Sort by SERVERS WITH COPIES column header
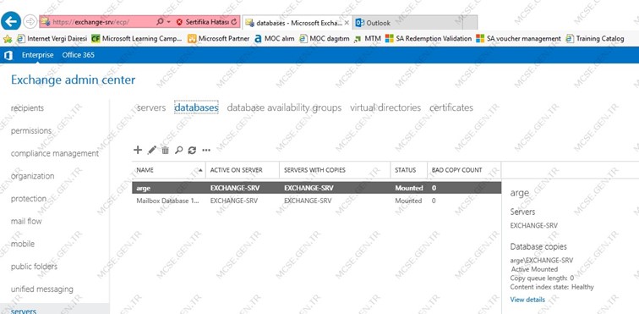 coord(335,170)
